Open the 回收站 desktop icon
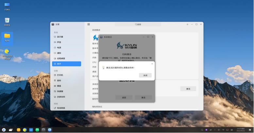Image resolution: width=254 pixels, height=133 pixels. (7, 22)
